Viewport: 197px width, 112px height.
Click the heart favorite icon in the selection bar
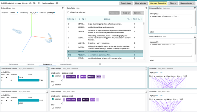point(39,3)
